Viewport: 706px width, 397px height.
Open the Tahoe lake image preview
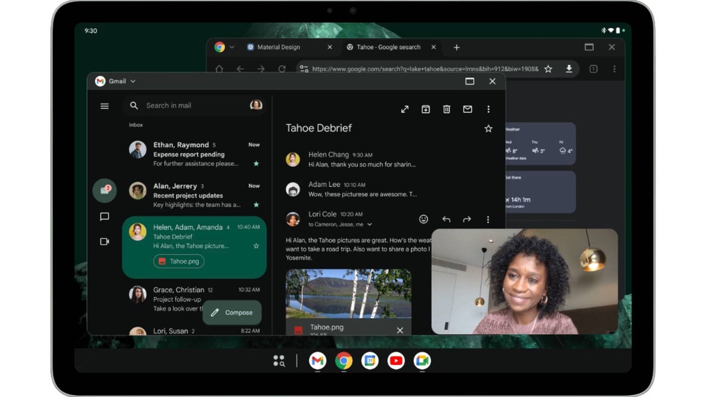pos(348,293)
